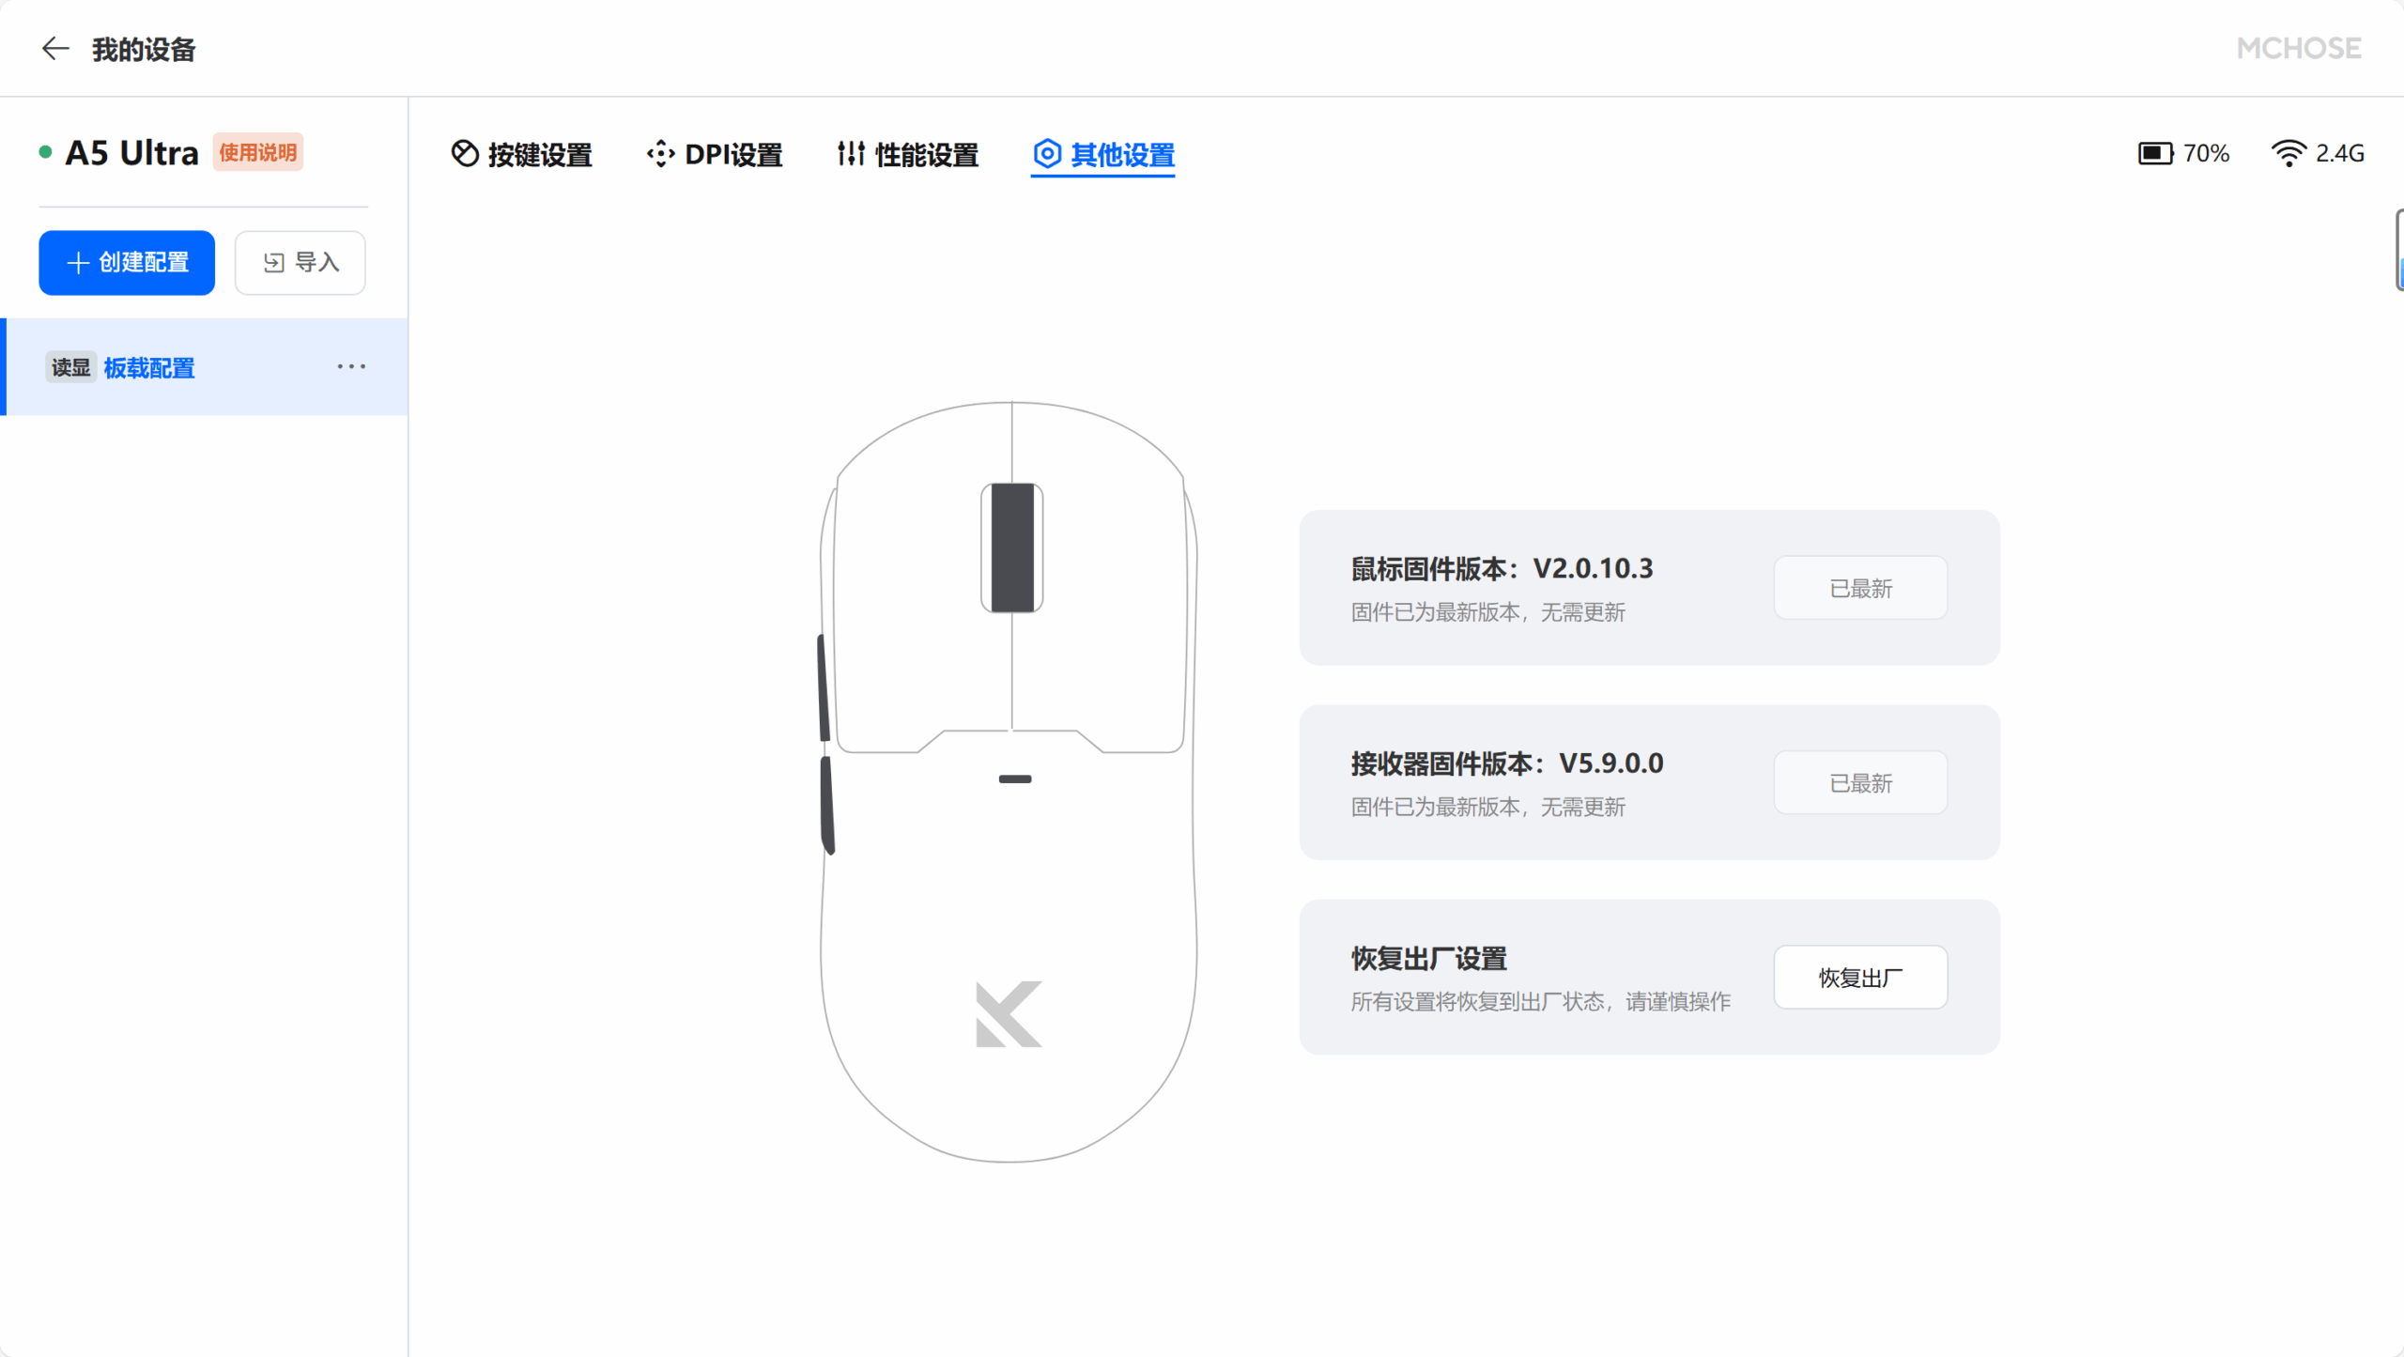
Task: Open the 使用说明 badge link
Action: click(x=257, y=152)
